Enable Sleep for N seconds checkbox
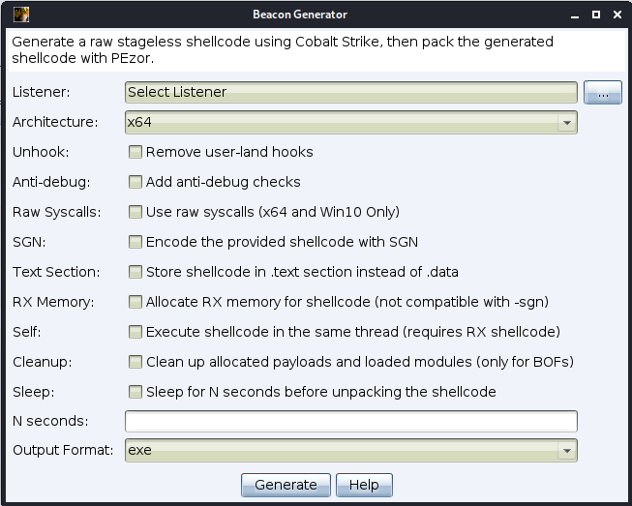 (135, 392)
